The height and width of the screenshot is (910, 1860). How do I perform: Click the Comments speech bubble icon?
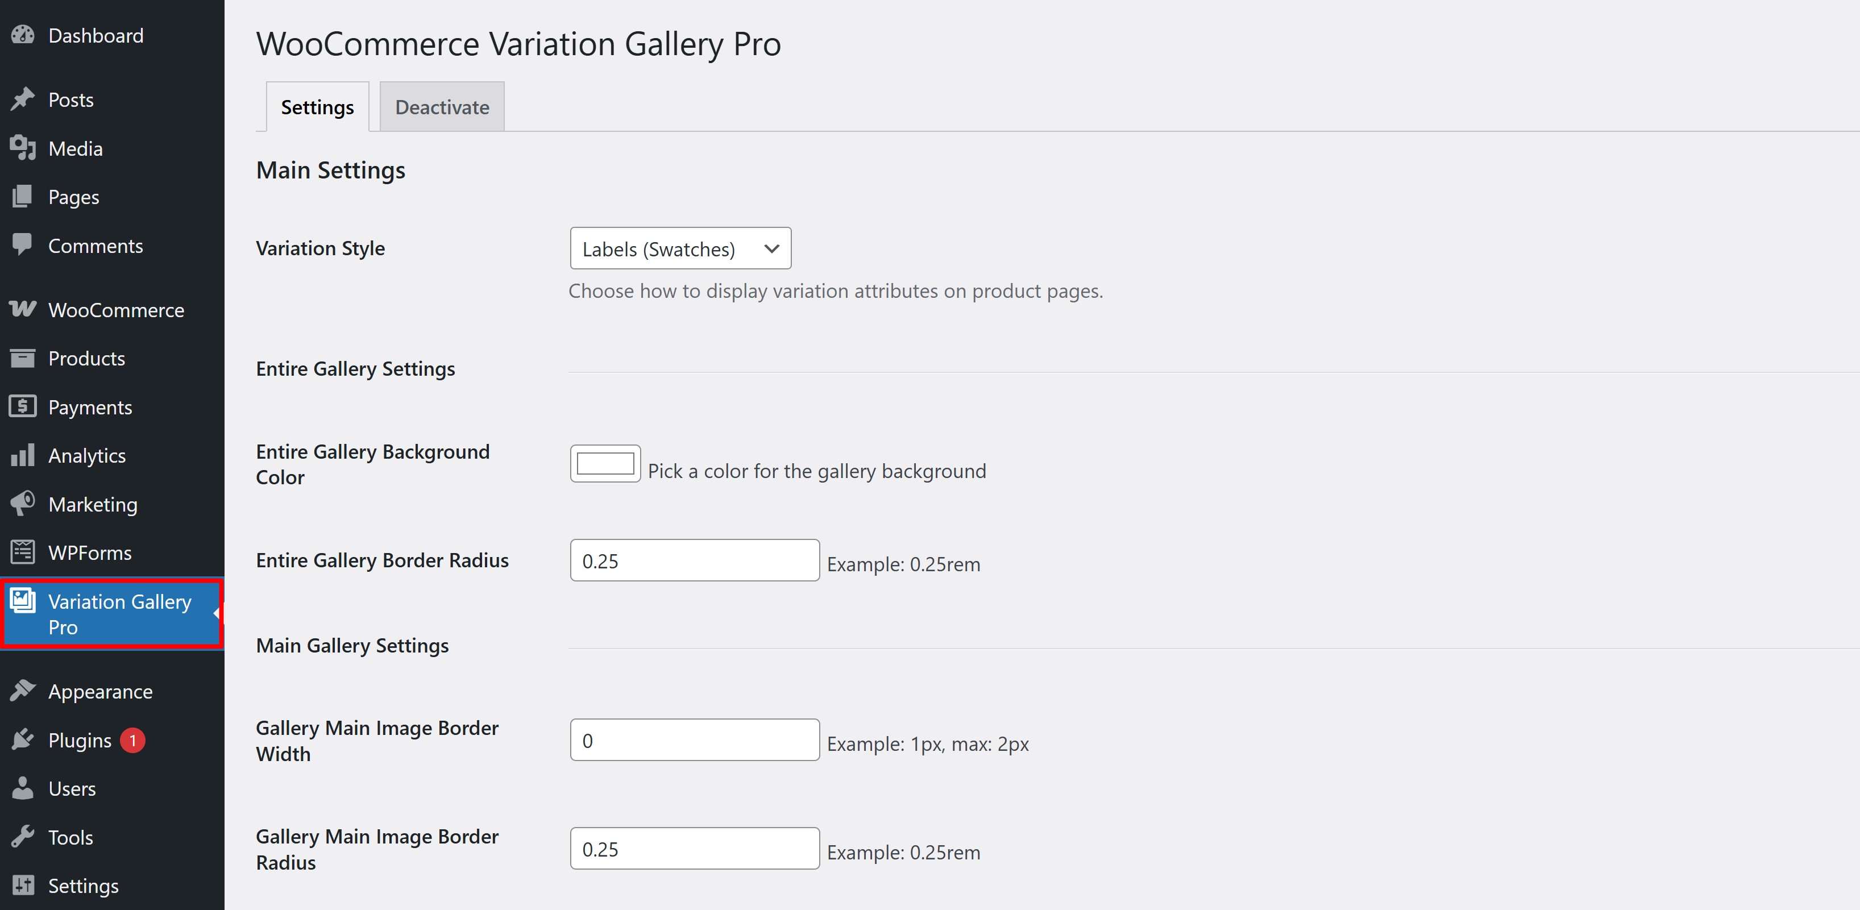click(23, 245)
